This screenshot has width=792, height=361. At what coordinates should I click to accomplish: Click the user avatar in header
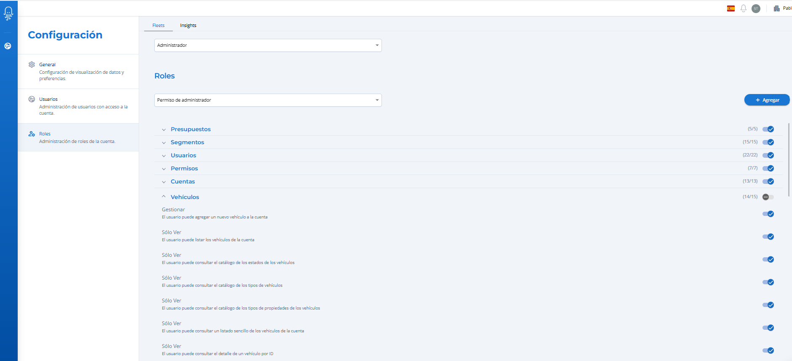(756, 8)
